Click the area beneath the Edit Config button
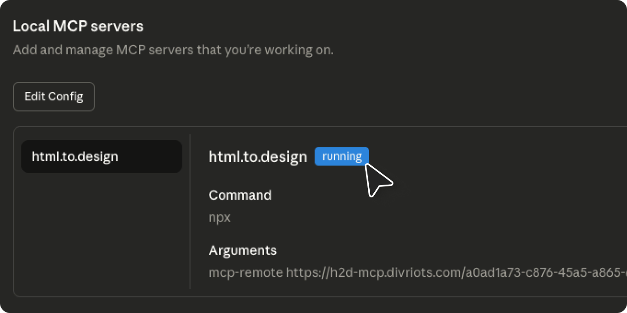 coord(53,118)
